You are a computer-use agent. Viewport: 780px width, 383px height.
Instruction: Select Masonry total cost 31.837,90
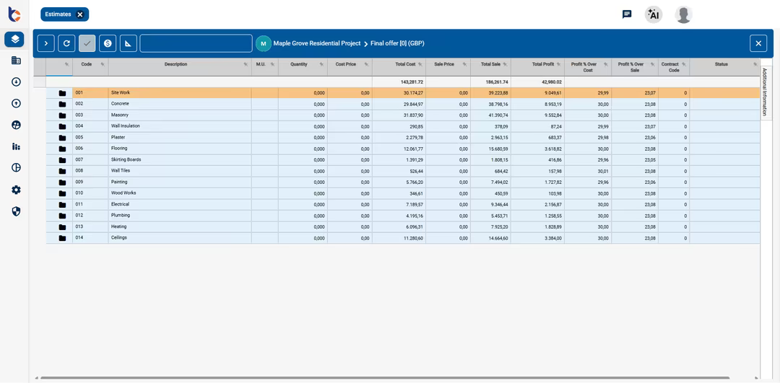pyautogui.click(x=399, y=115)
